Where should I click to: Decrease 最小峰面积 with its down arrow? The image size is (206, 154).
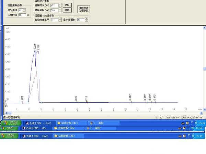point(87,21)
